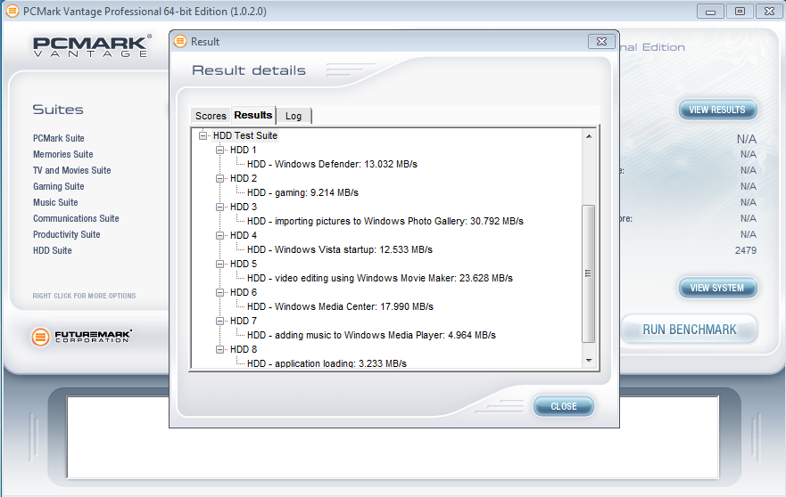Select the HDD 8 tree item
The height and width of the screenshot is (497, 786).
244,349
